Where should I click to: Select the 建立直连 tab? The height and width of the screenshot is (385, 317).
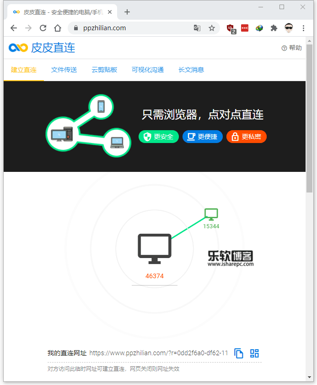pos(23,70)
